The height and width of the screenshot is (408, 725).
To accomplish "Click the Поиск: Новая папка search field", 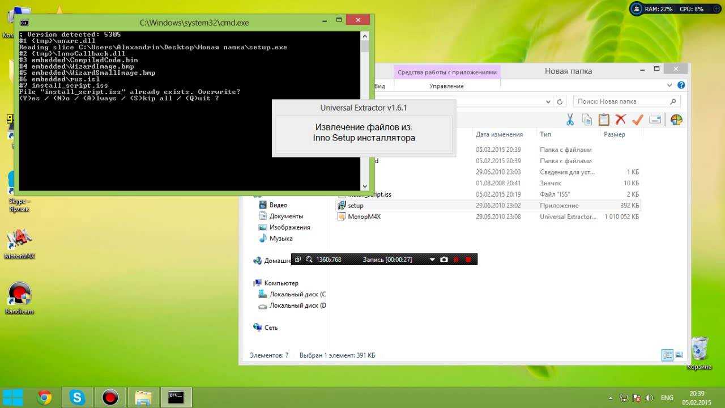I will coord(622,101).
